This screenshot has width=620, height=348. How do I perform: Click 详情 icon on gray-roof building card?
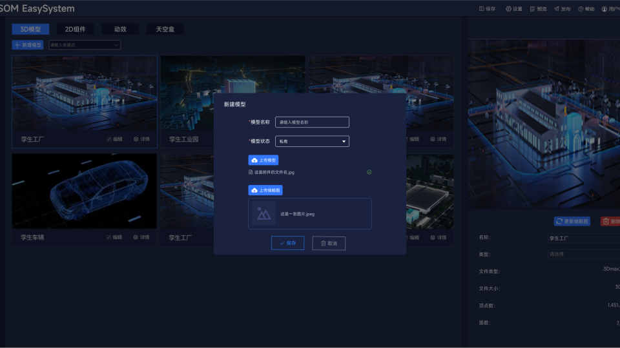click(x=433, y=238)
